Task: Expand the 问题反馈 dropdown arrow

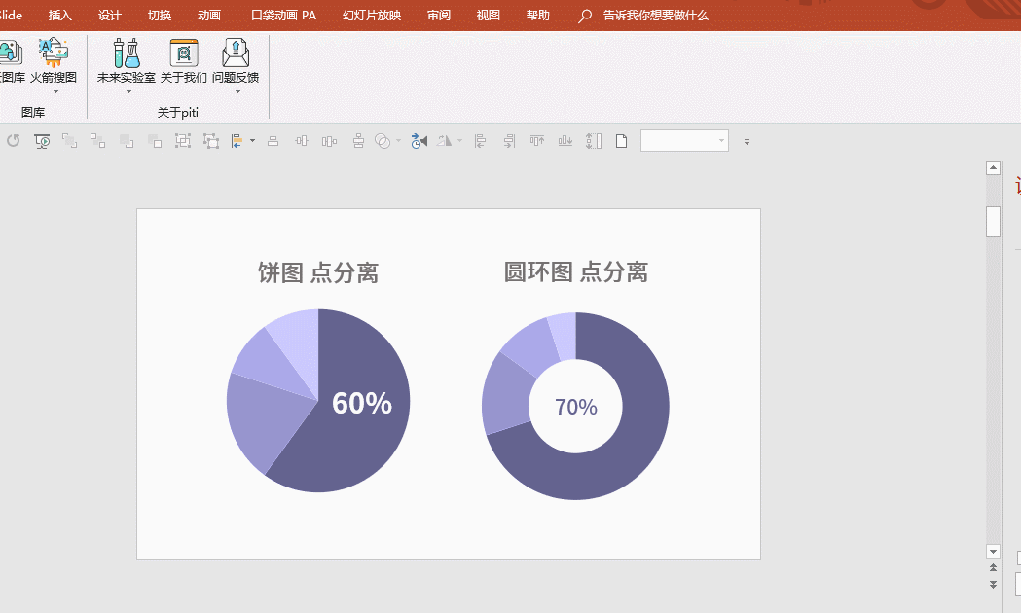Action: pos(237,91)
